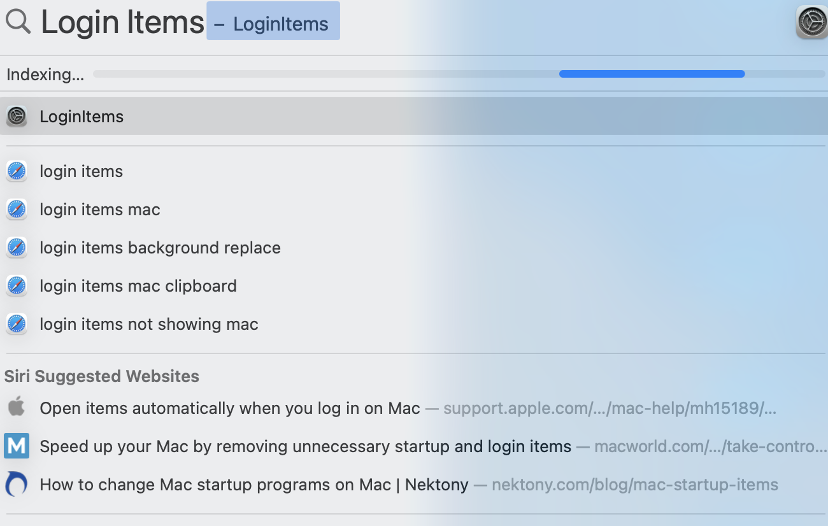
Task: Click the Nektony site icon
Action: (17, 484)
